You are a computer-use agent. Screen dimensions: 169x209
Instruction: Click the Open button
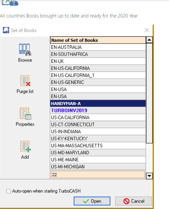pos(92,201)
